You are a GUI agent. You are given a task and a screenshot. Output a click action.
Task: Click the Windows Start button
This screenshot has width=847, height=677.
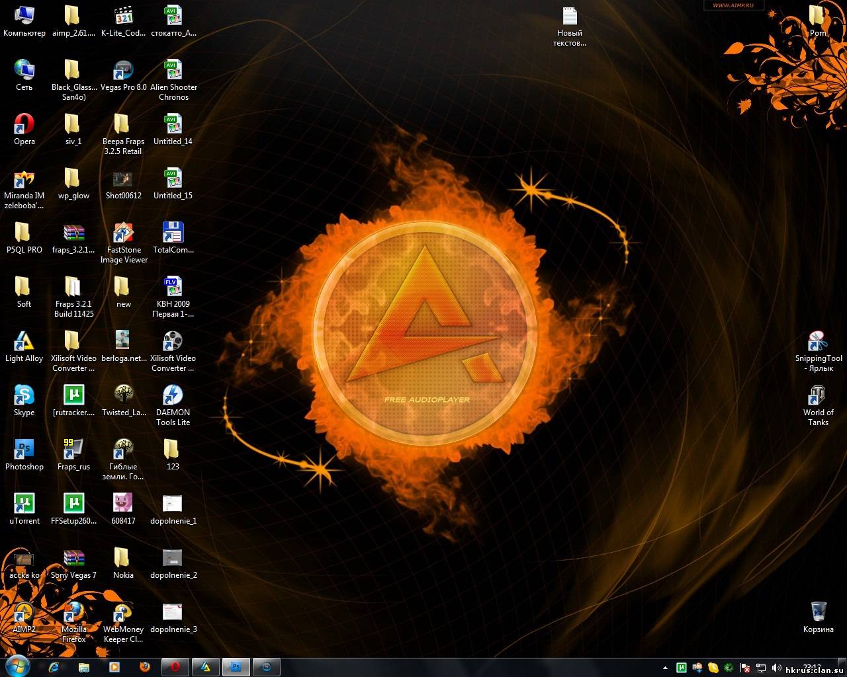click(18, 666)
